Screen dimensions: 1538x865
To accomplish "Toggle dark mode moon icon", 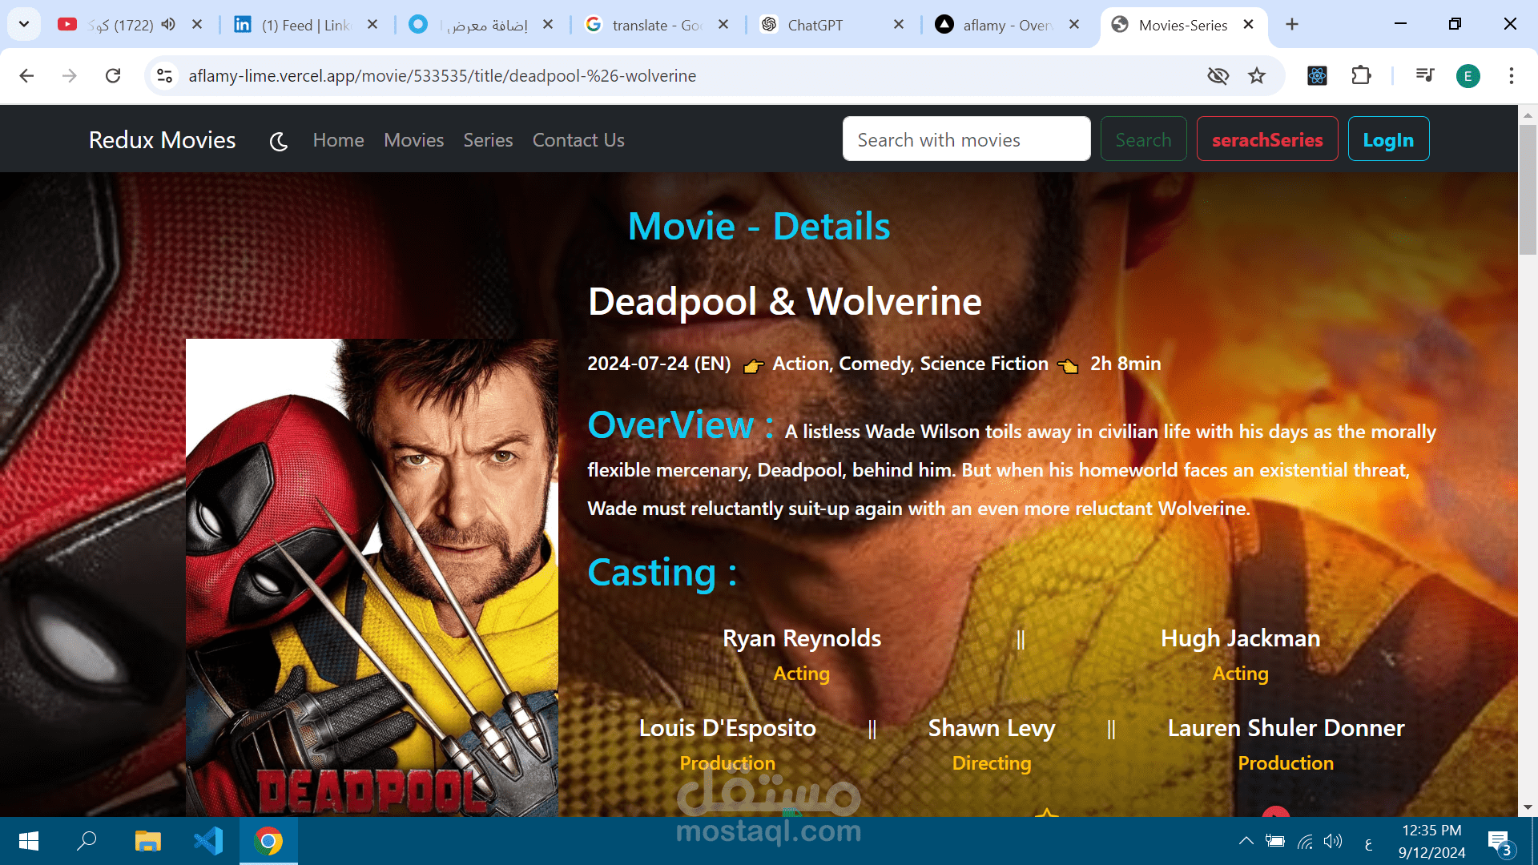I will [x=278, y=141].
